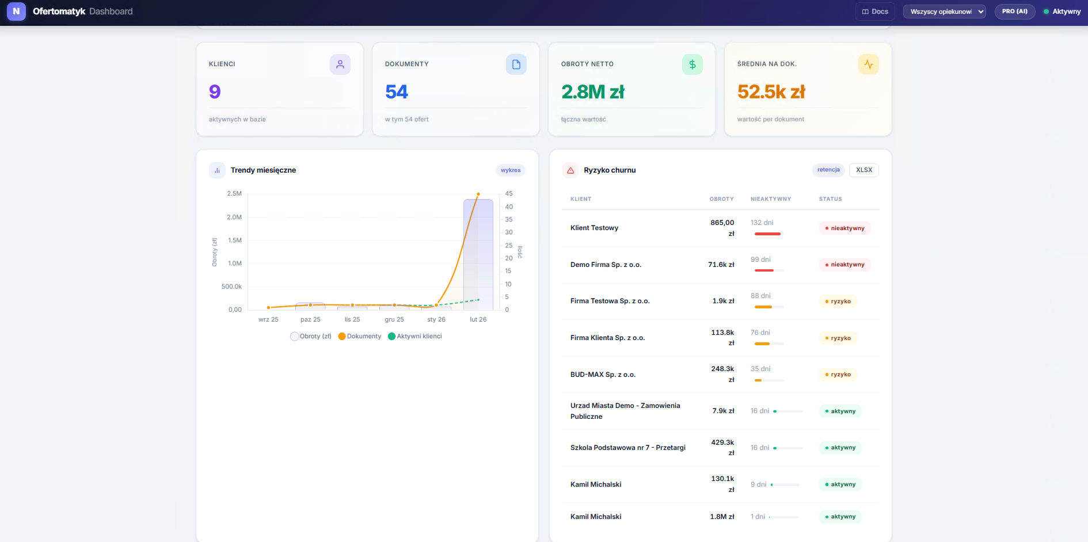
Task: Click the activity icon on Średnia na dok. card
Action: pos(869,64)
